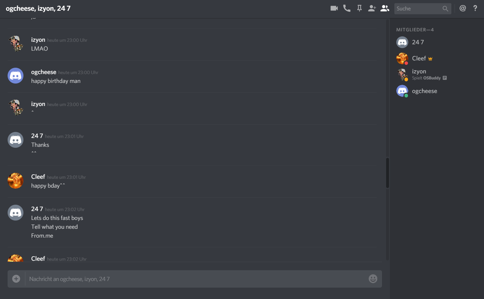
Task: Toggle the member list visibility
Action: tap(385, 9)
